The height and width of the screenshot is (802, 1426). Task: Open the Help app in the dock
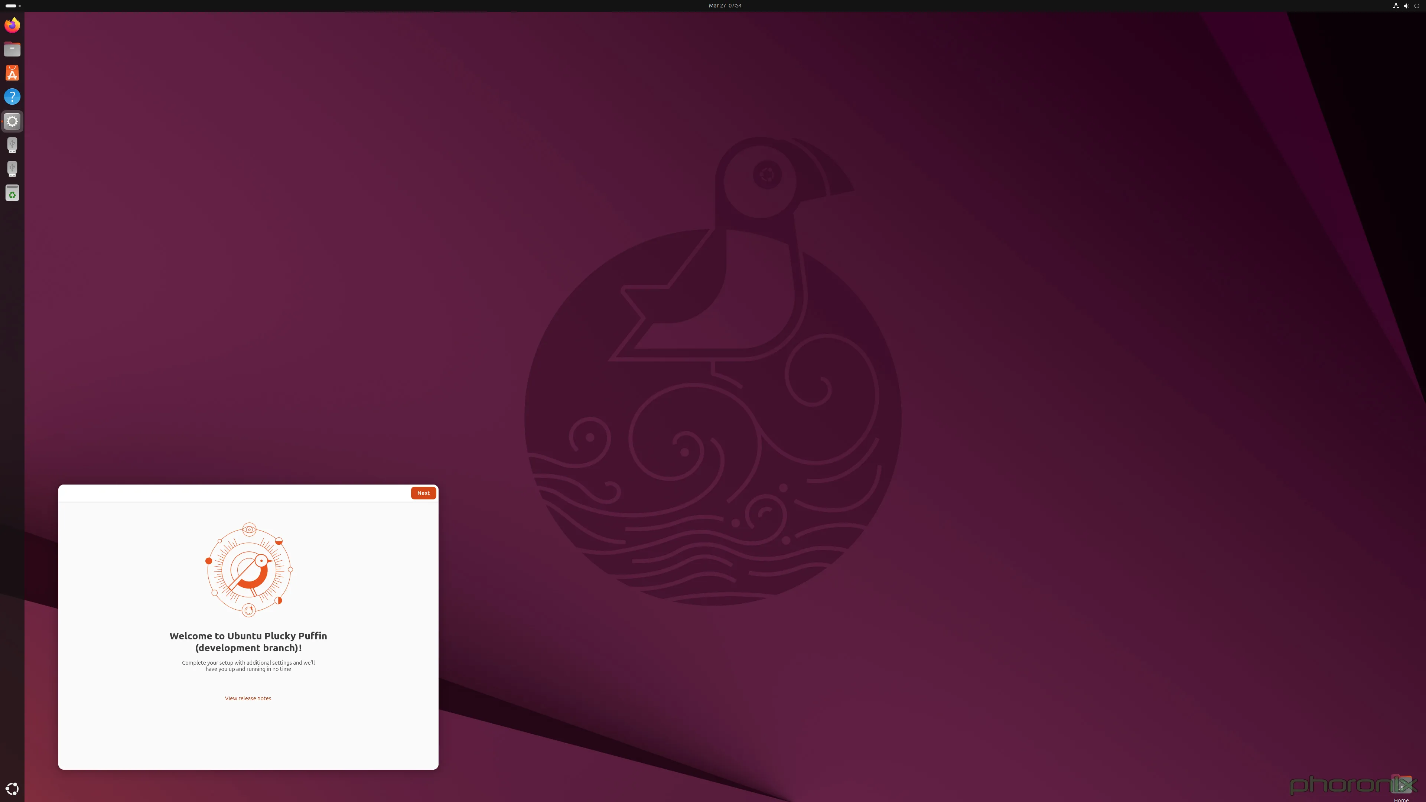12,96
